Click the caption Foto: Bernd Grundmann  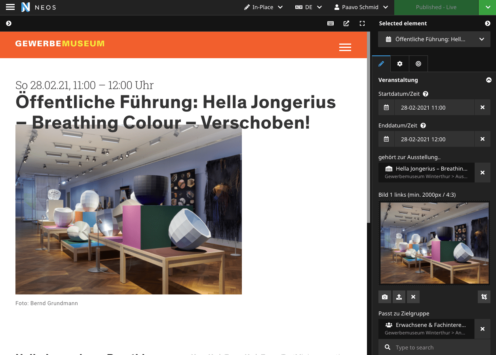(47, 303)
